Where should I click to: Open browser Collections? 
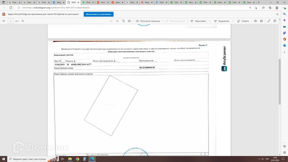(270, 8)
